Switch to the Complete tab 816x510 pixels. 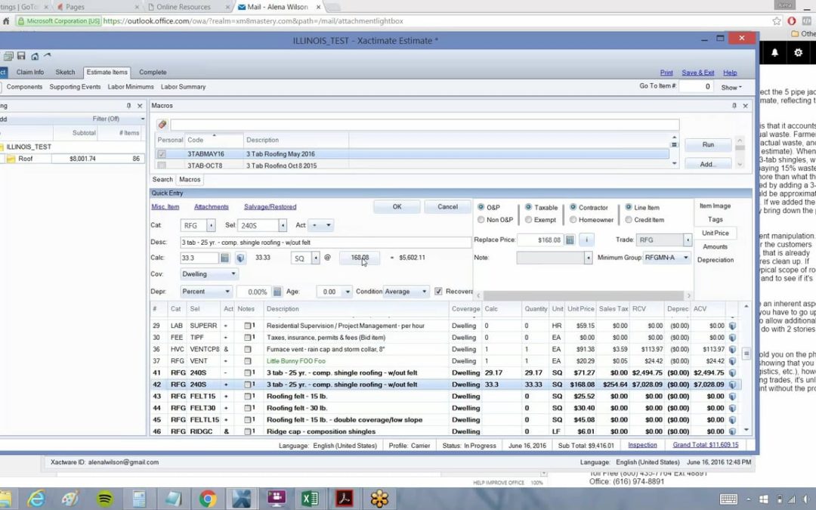pyautogui.click(x=153, y=73)
